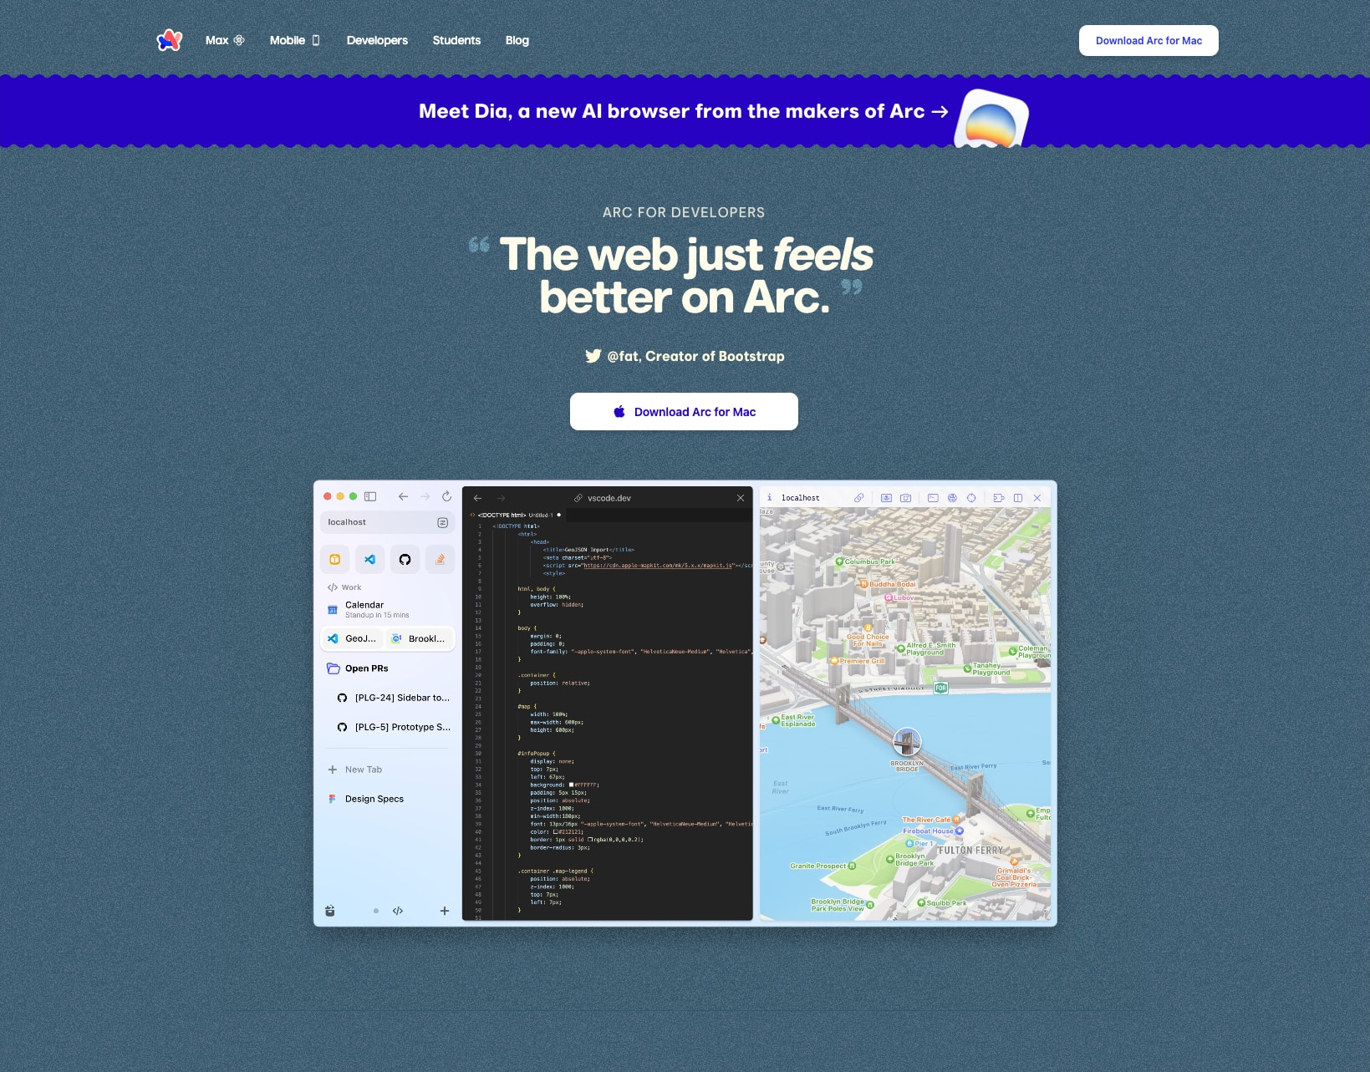Close the vscode.dev pane
Image resolution: width=1370 pixels, height=1072 pixels.
tap(741, 498)
